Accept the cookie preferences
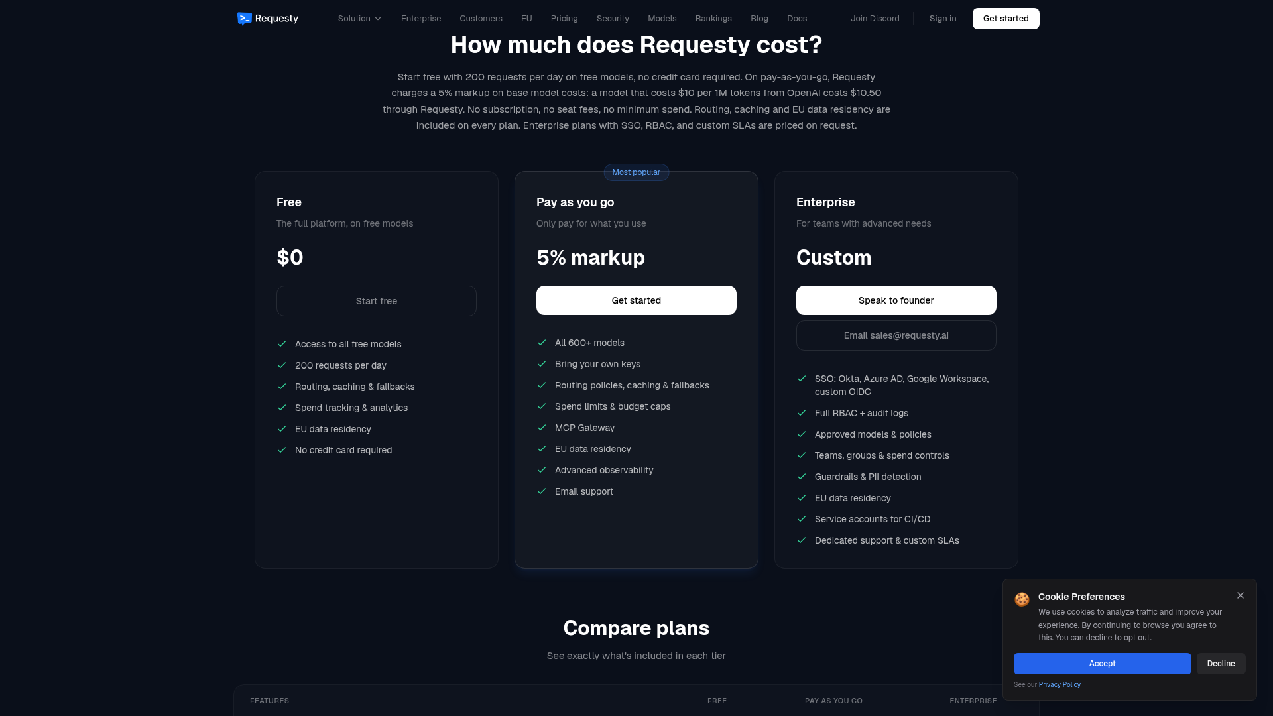The width and height of the screenshot is (1273, 716). pyautogui.click(x=1102, y=664)
